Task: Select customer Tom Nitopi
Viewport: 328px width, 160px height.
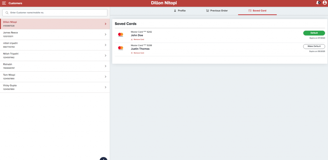Action: click(x=48, y=77)
